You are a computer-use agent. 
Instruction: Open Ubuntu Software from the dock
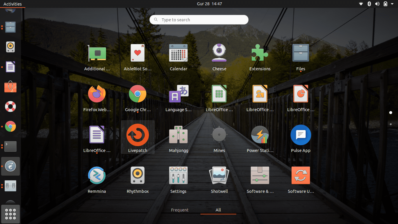click(10, 87)
